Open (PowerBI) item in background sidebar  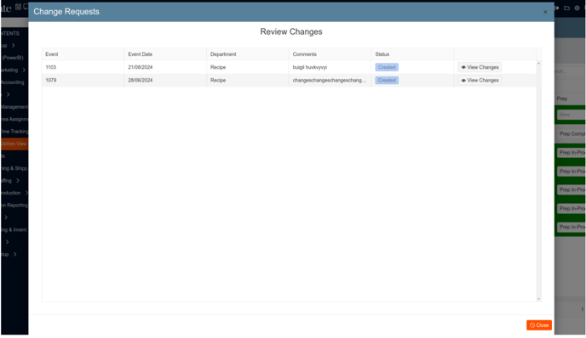click(x=13, y=58)
